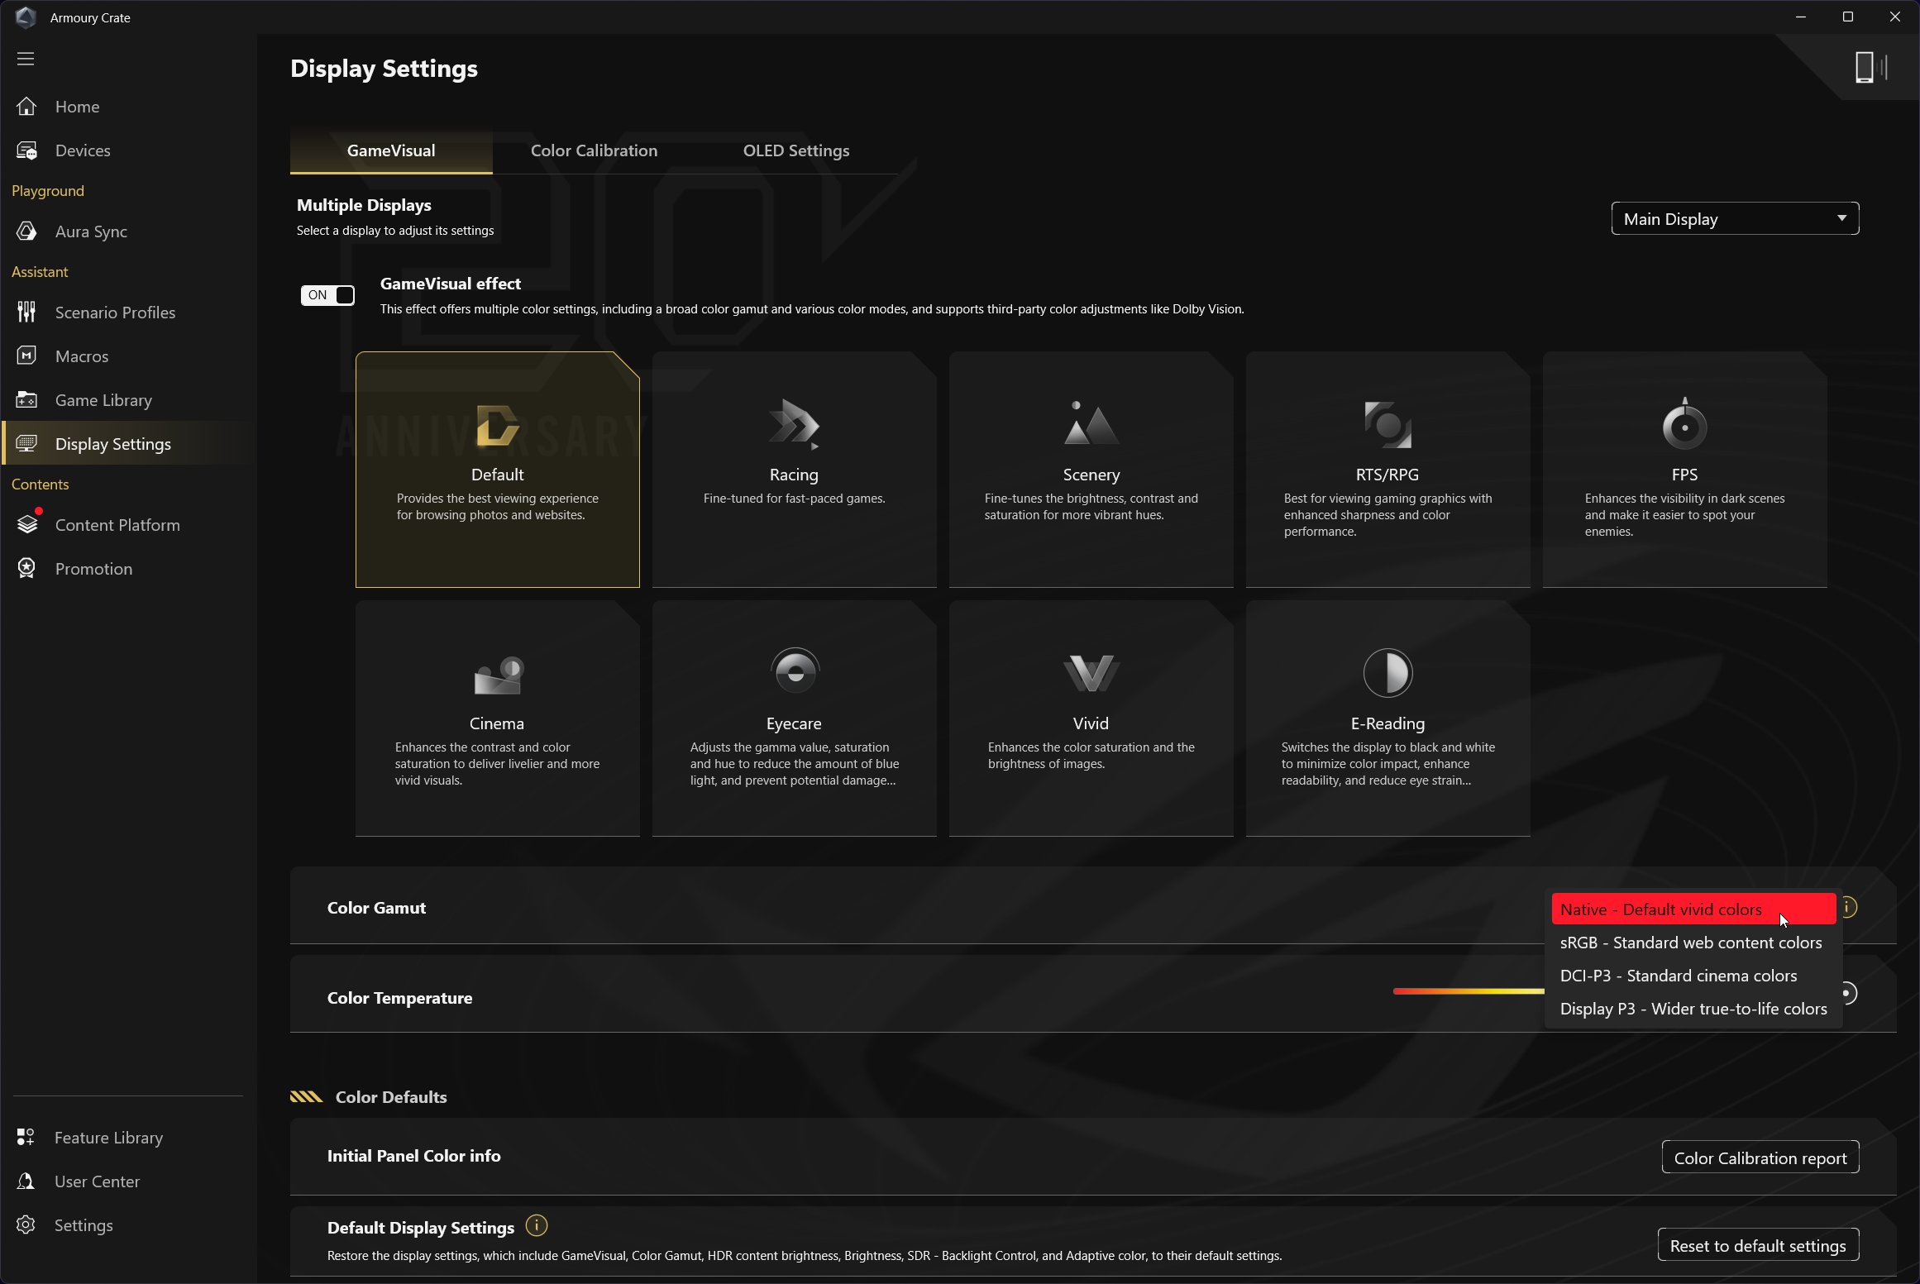Click the Multiple Displays heading
The image size is (1920, 1284).
pos(364,205)
